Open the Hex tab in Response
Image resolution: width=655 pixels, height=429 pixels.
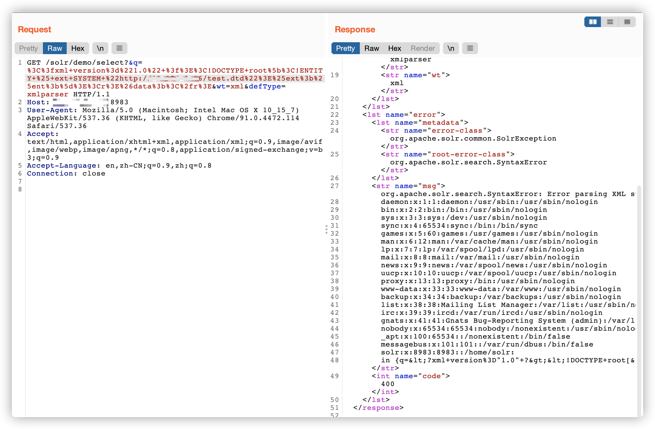395,48
